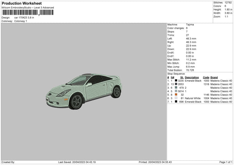Click the Production Worksheet title

21,3
